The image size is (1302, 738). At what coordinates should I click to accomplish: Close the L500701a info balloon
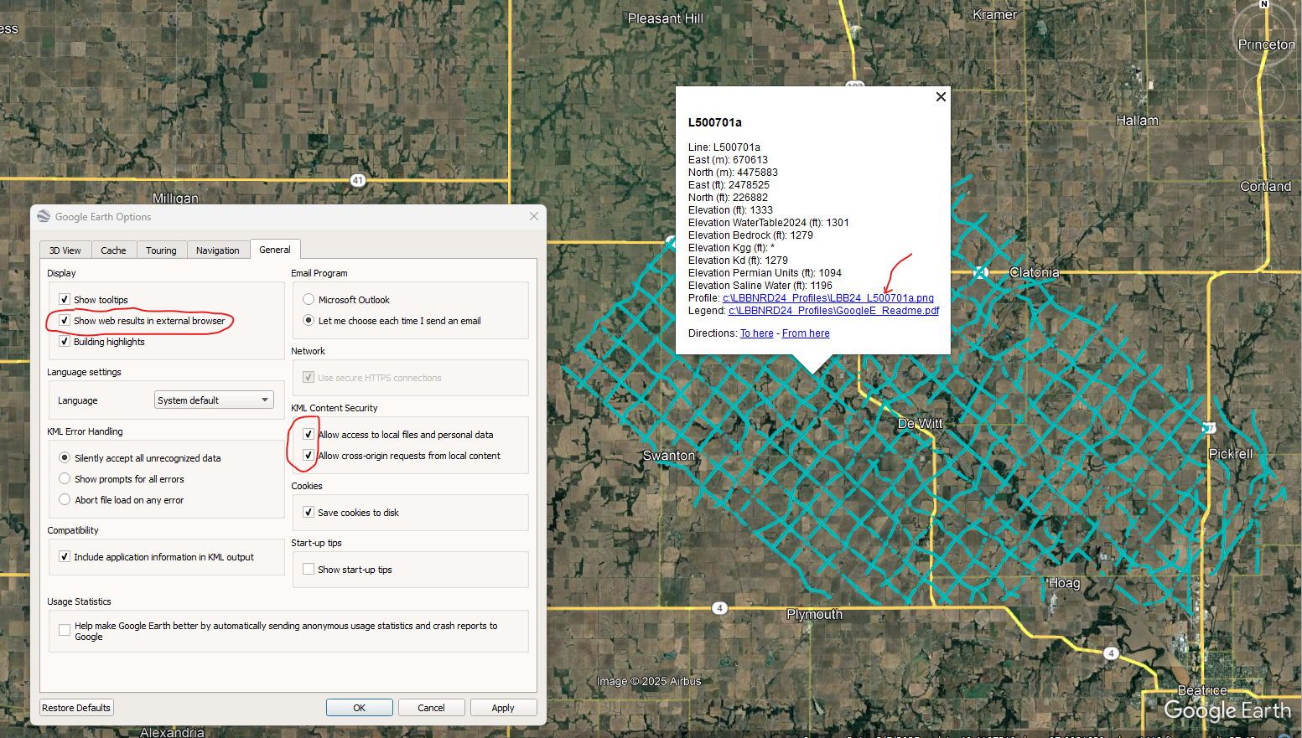pyautogui.click(x=941, y=97)
